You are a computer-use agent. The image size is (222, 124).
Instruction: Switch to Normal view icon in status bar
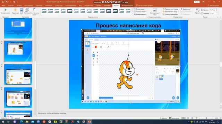click(183, 118)
